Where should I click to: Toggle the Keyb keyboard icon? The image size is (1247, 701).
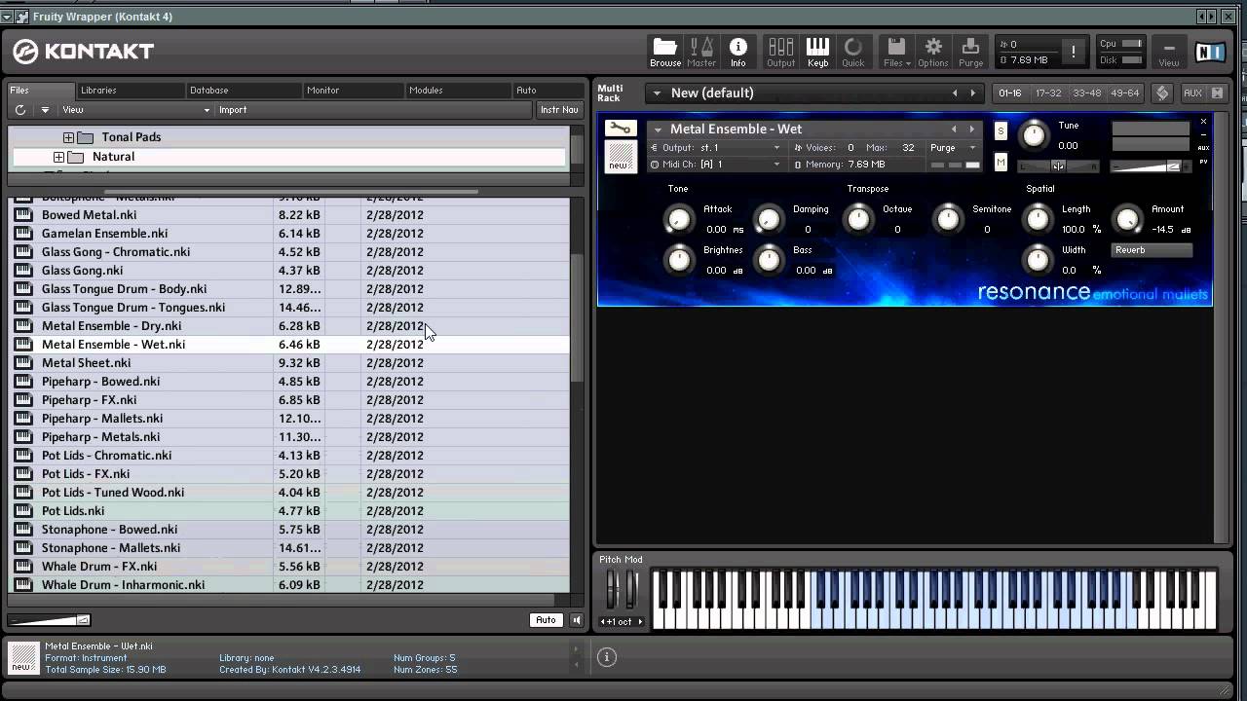817,52
